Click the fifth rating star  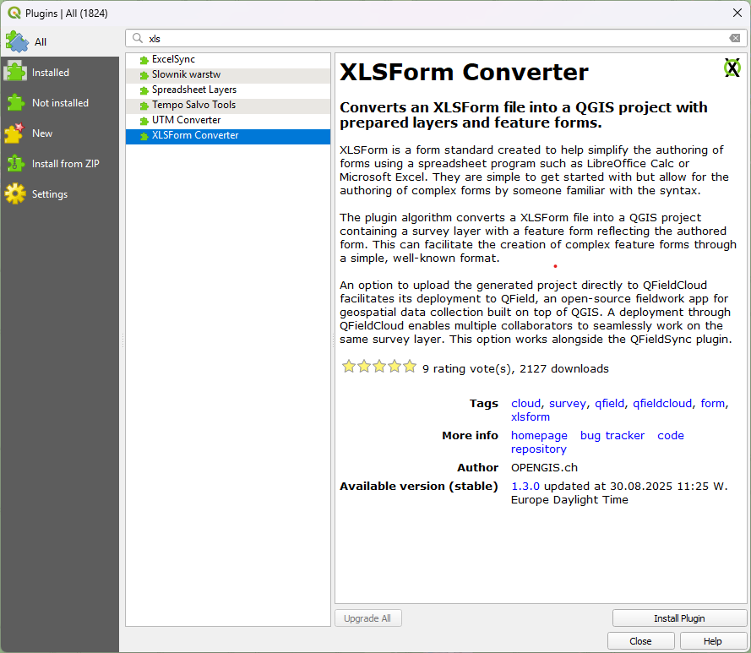point(410,367)
